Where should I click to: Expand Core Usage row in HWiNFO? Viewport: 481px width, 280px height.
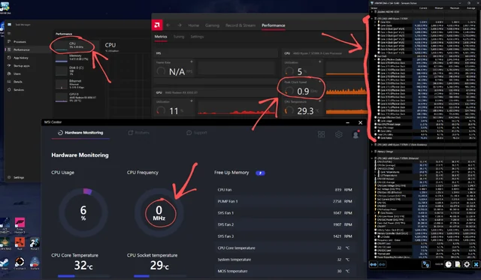pos(375,121)
